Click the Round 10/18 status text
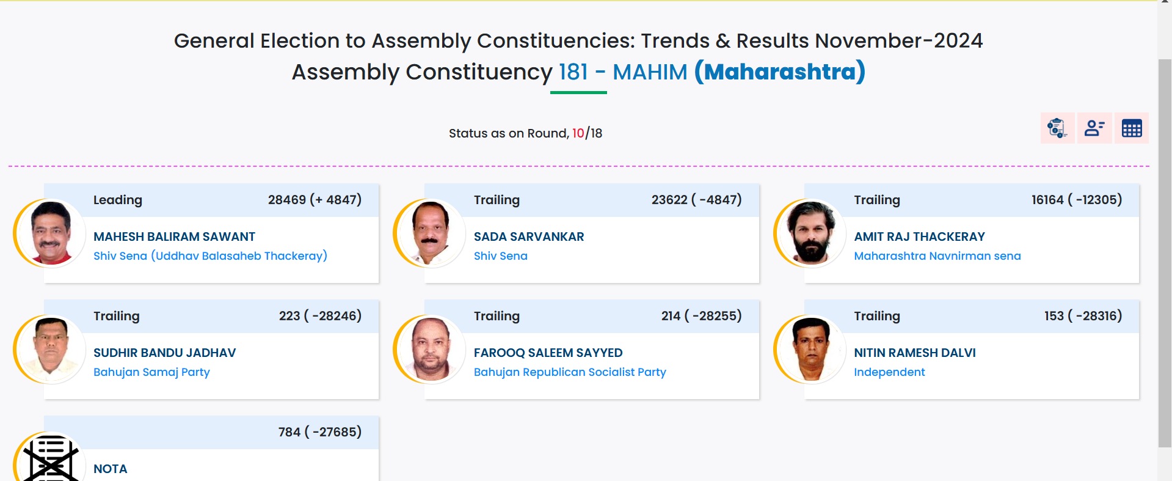 click(525, 133)
